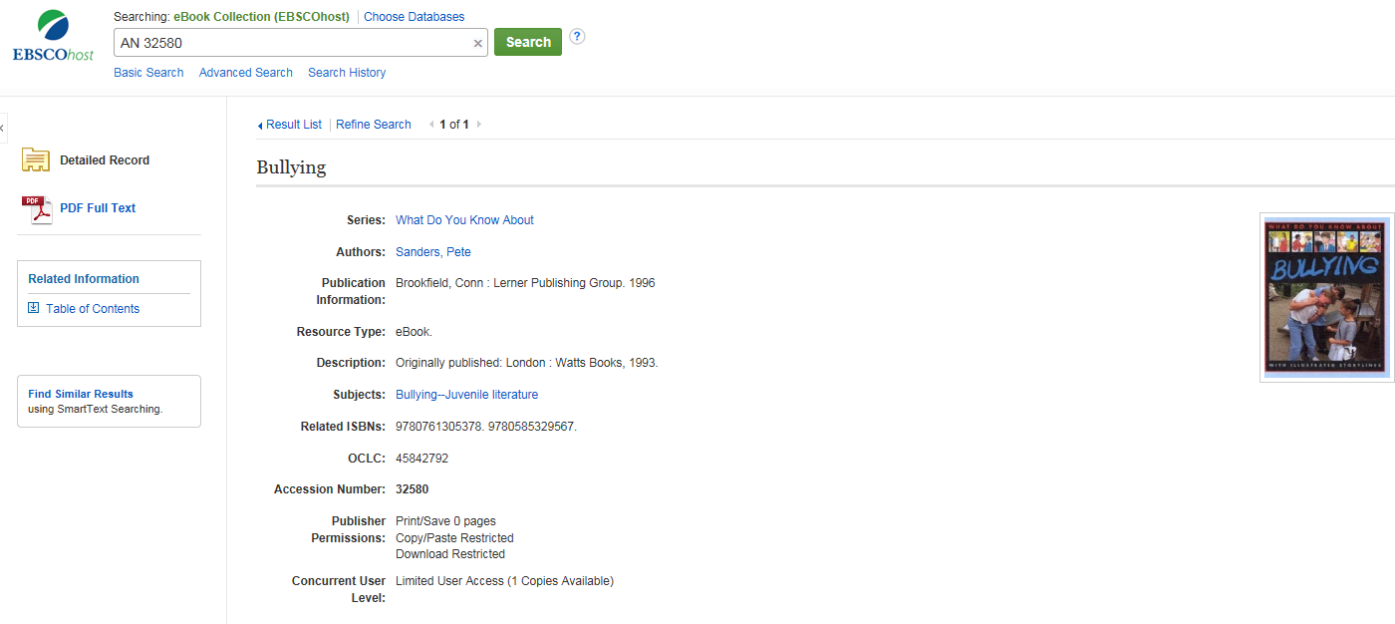Click the Related Information heading
This screenshot has width=1395, height=624.
click(x=84, y=279)
